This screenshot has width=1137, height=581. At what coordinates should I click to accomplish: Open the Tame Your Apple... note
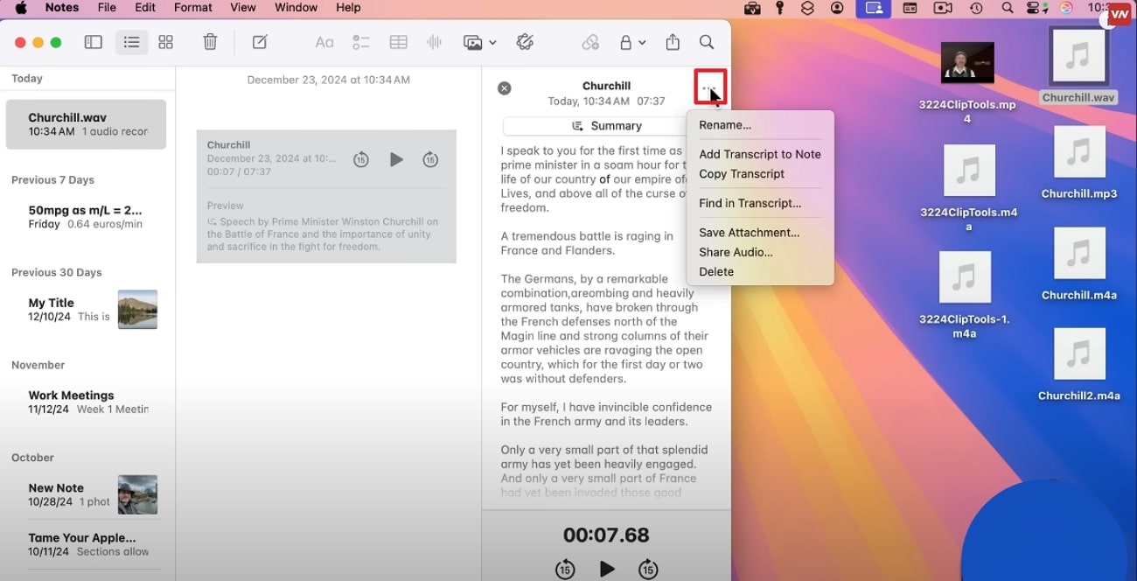pyautogui.click(x=86, y=544)
